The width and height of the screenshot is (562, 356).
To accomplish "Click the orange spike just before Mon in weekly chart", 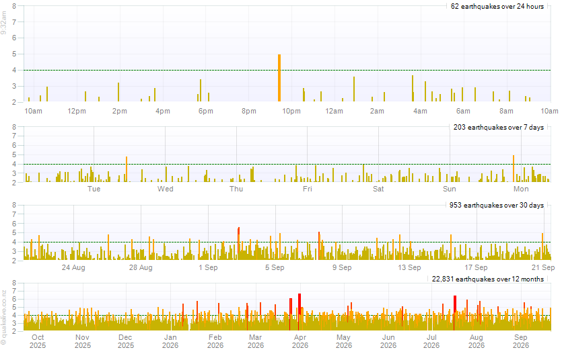I will (514, 169).
